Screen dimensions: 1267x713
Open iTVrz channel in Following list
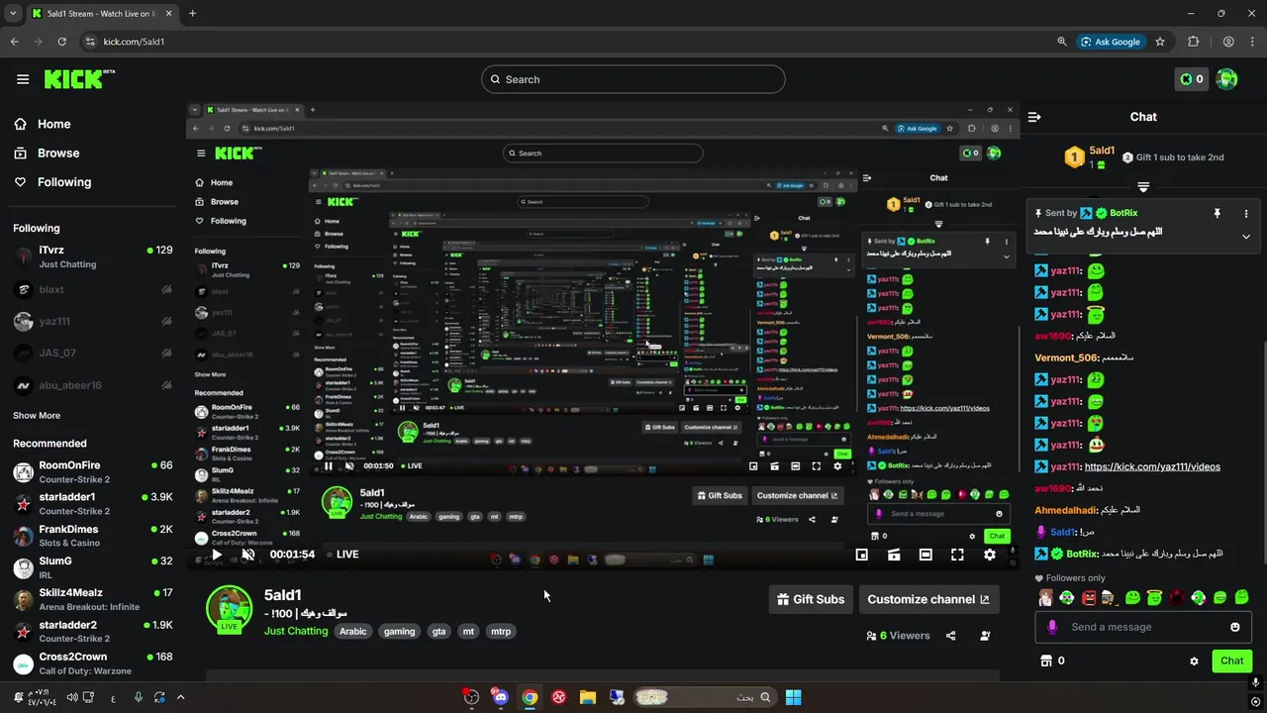point(93,256)
